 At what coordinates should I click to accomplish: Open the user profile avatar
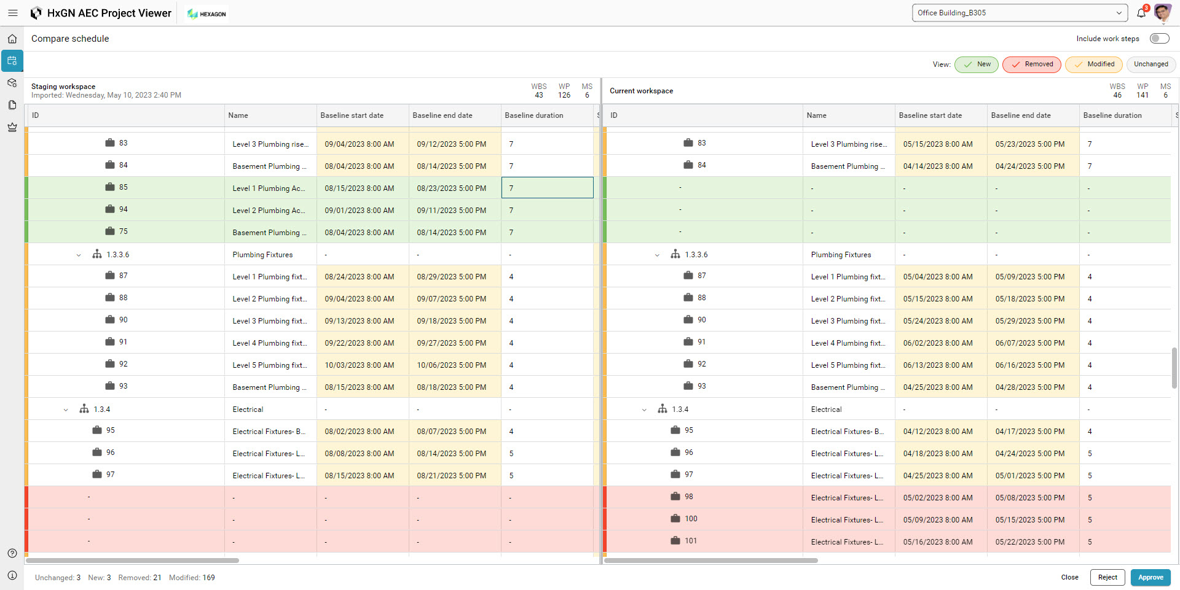(x=1162, y=13)
